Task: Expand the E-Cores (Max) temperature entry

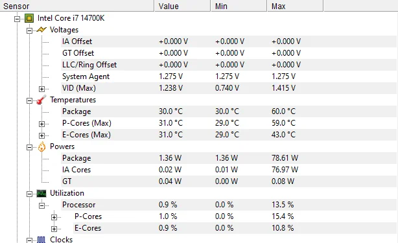Action: pyautogui.click(x=42, y=135)
